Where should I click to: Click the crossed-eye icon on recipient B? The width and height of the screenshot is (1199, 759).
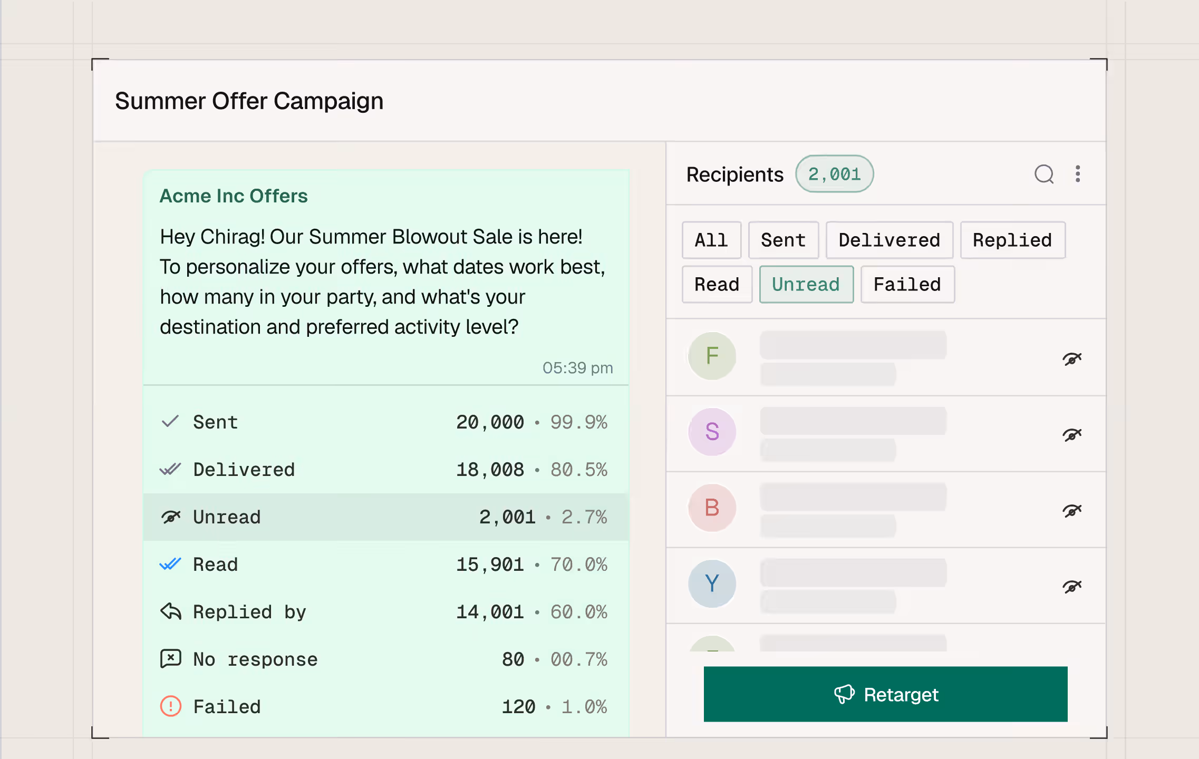click(x=1071, y=511)
